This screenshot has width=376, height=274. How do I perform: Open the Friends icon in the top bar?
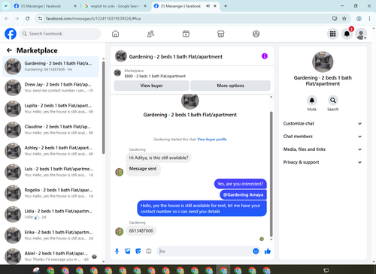[x=150, y=34]
